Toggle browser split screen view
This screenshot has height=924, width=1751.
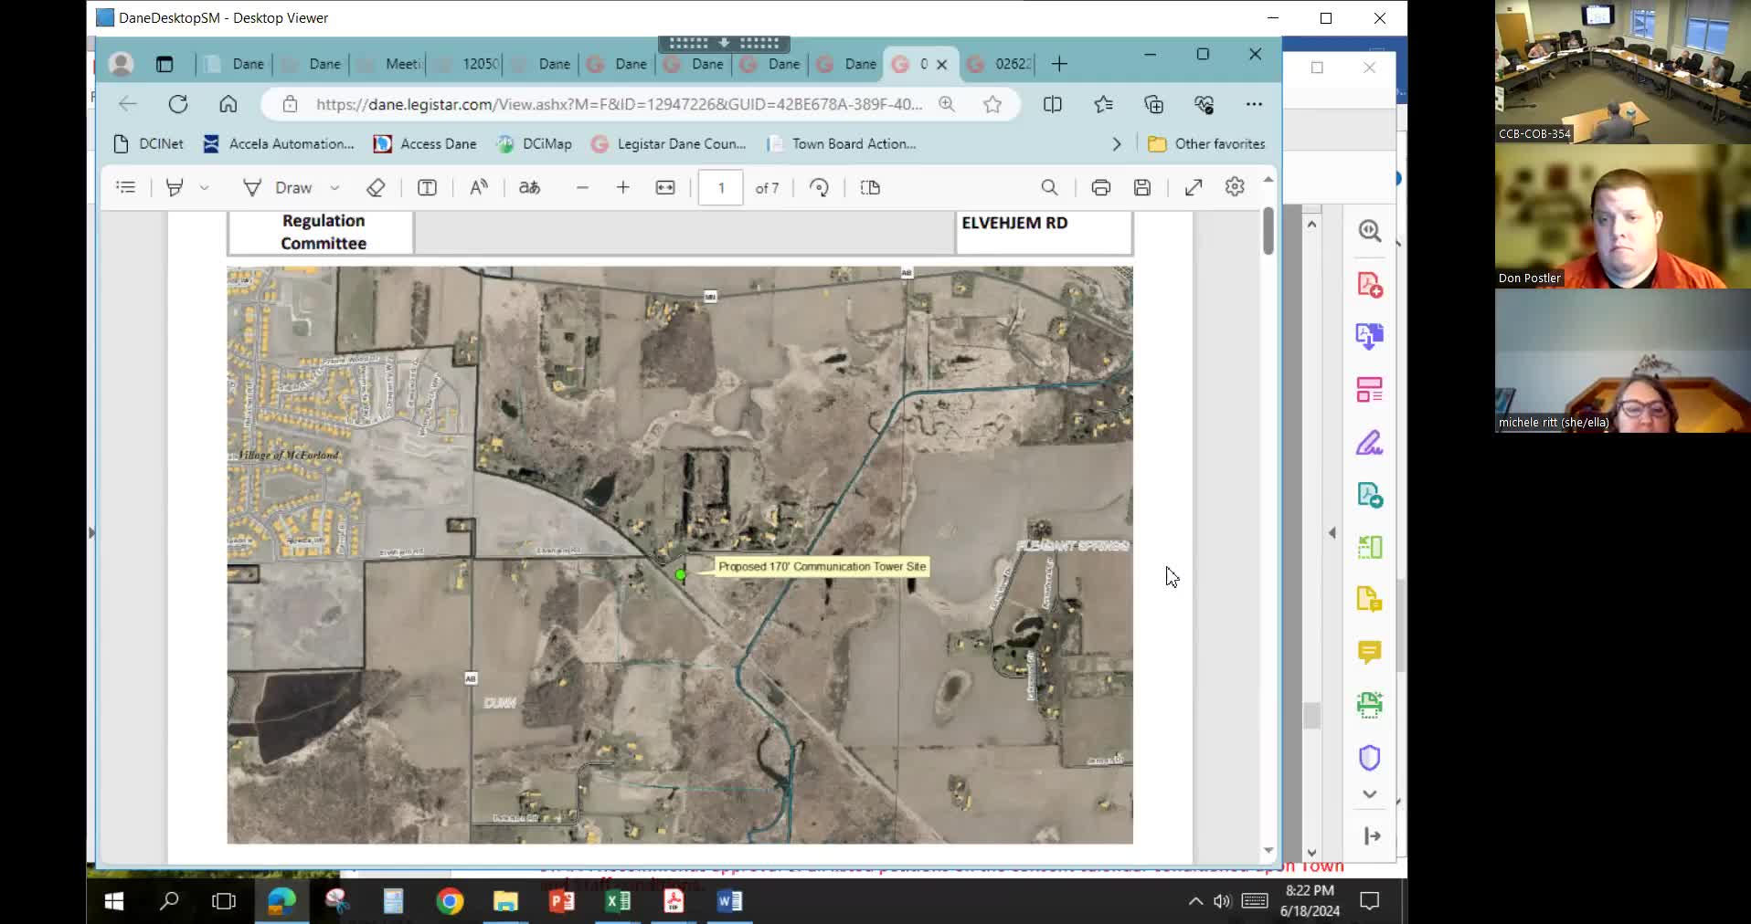coord(1052,104)
